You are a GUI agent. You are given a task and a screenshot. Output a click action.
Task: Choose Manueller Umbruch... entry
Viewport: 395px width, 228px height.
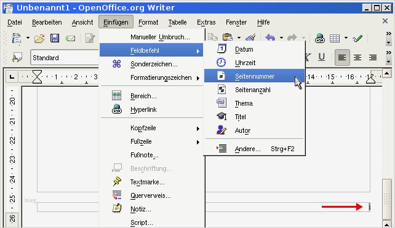click(151, 37)
